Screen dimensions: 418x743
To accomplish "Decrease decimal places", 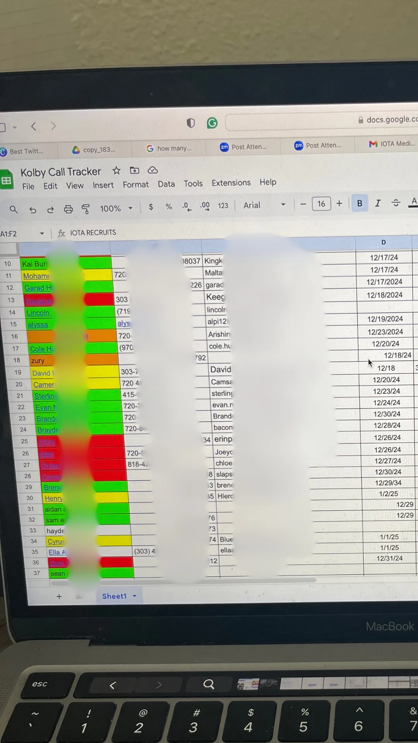I will pyautogui.click(x=187, y=207).
